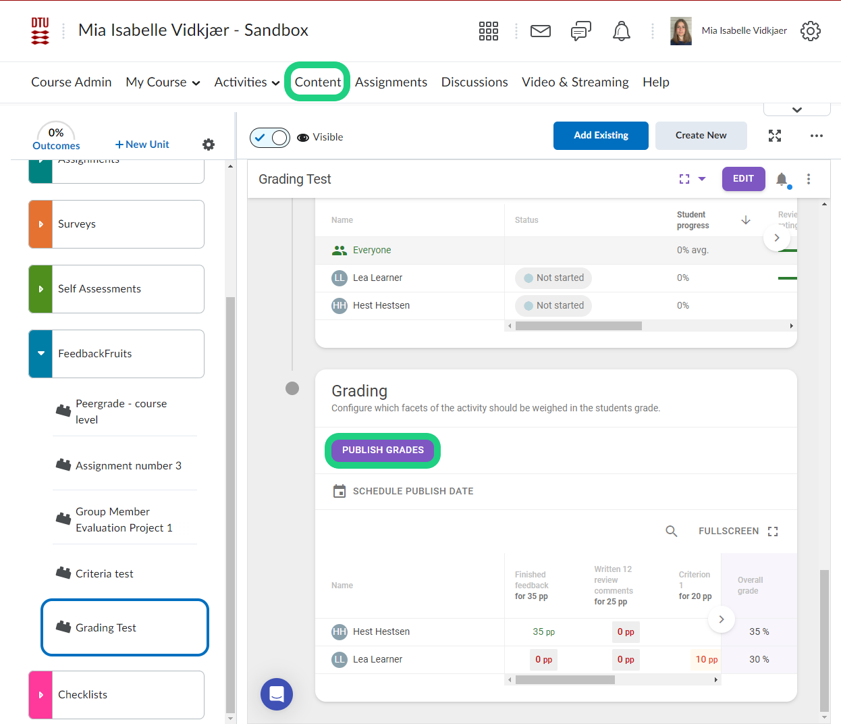Open the admin tools gear icon
The image size is (841, 724).
coord(810,31)
